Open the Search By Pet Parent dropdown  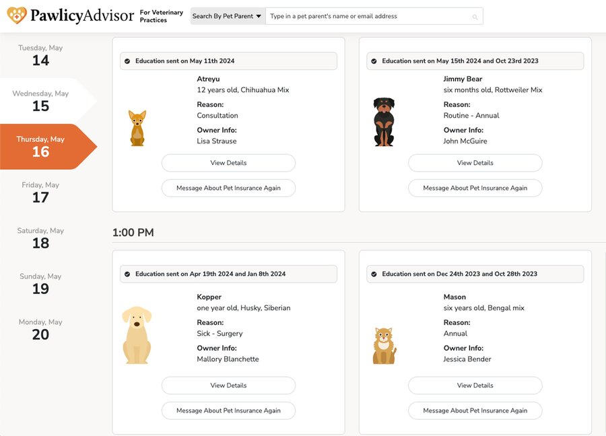[228, 16]
